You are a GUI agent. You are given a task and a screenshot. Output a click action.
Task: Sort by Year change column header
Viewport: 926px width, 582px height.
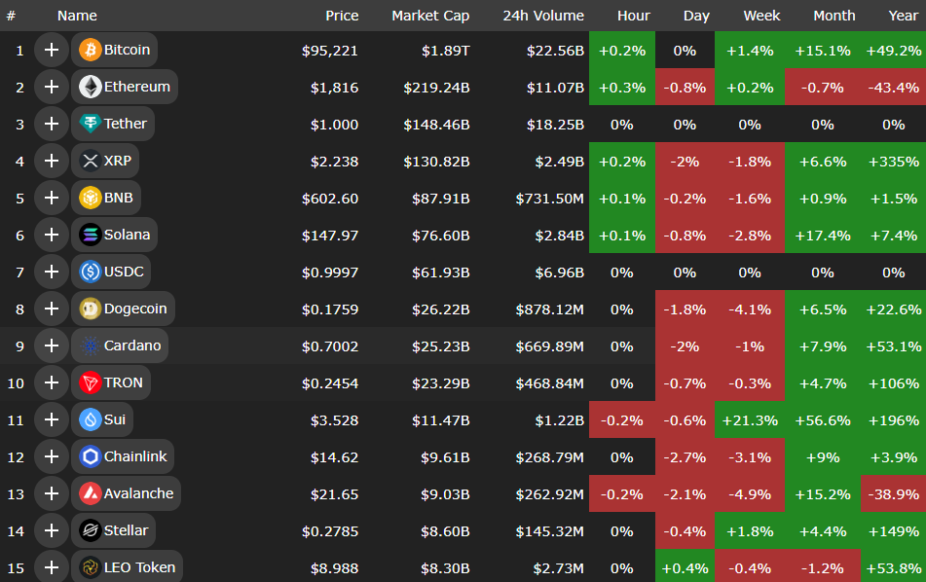point(903,16)
